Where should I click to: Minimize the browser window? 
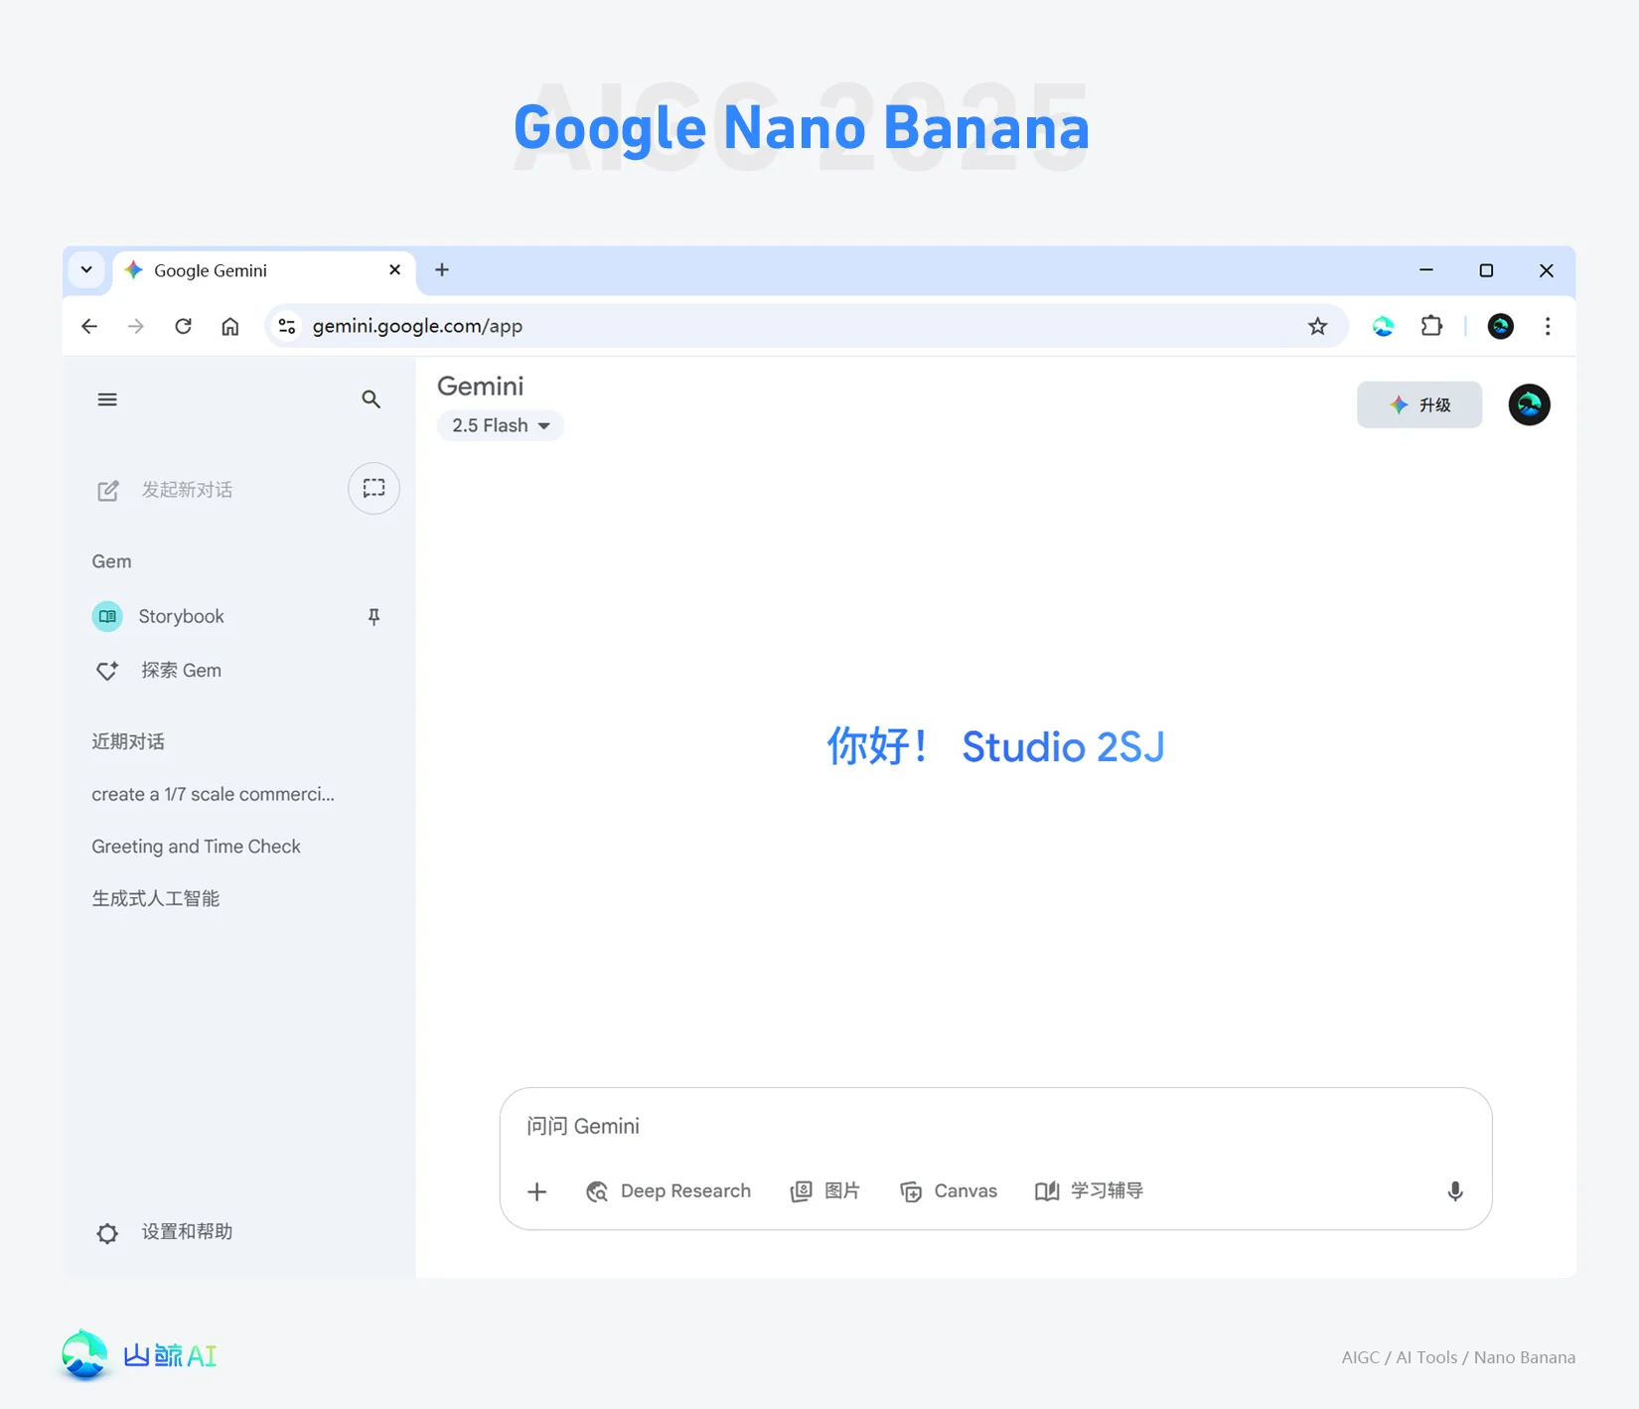(1425, 270)
